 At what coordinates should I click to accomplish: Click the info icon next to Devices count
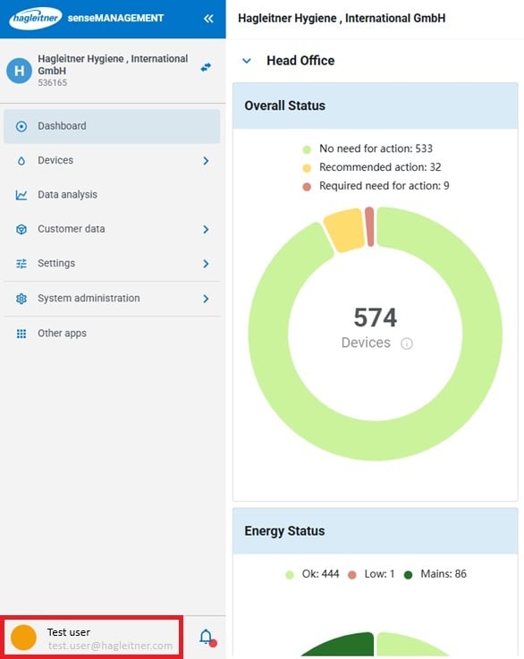(x=407, y=343)
